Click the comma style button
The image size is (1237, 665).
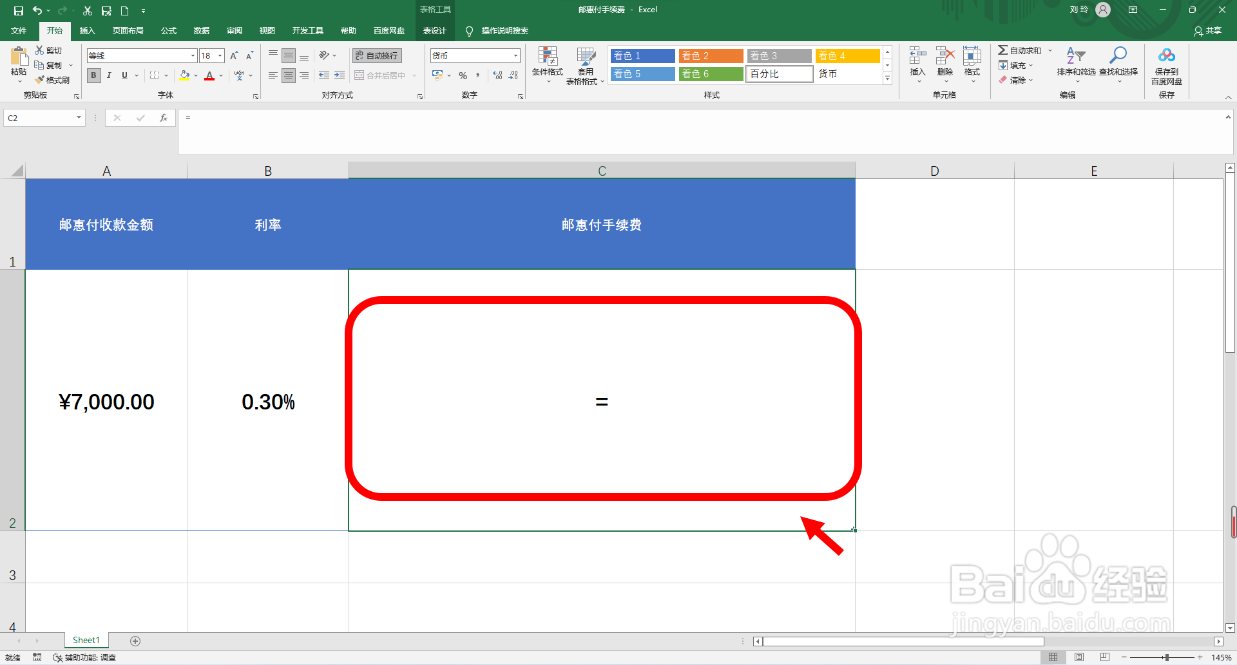pyautogui.click(x=478, y=75)
